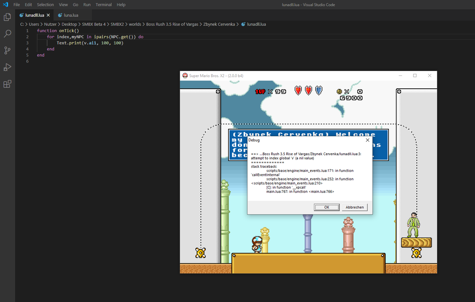The image size is (475, 302).
Task: Open the Edit menu
Action: [x=28, y=5]
